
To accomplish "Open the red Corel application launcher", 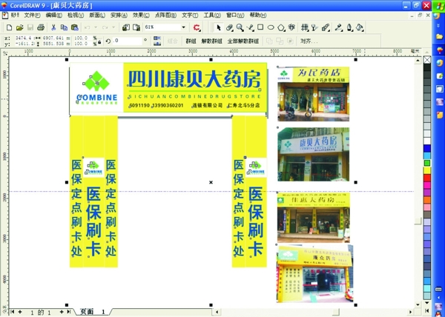I will tap(197, 27).
